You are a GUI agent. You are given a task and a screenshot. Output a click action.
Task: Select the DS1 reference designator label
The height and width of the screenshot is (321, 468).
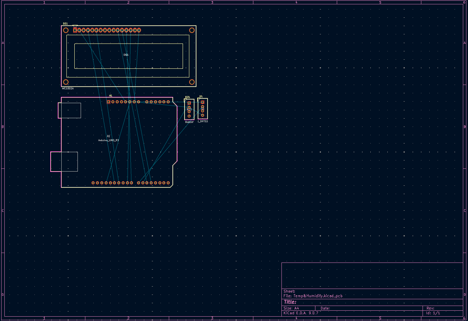pos(65,23)
